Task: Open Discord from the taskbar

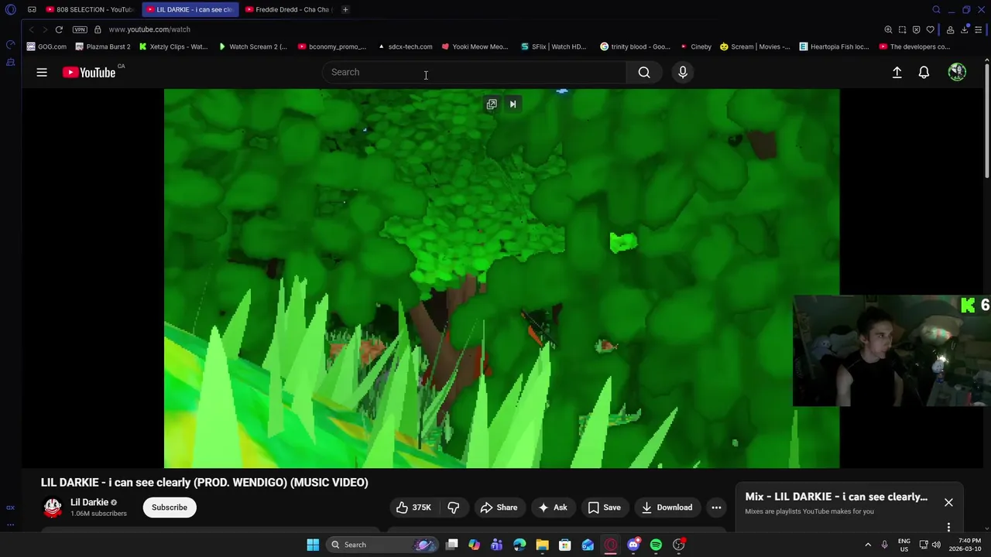Action: (x=633, y=545)
